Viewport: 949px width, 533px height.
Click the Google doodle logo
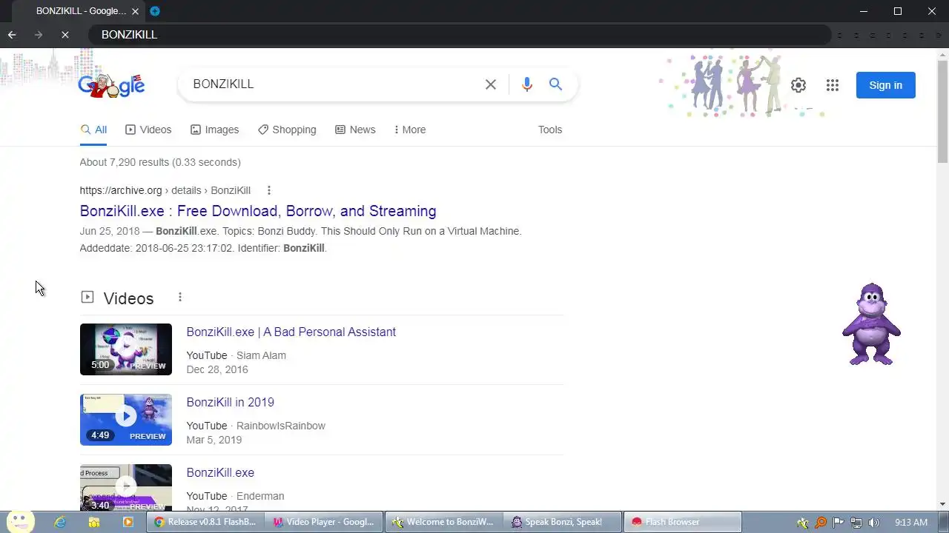111,85
